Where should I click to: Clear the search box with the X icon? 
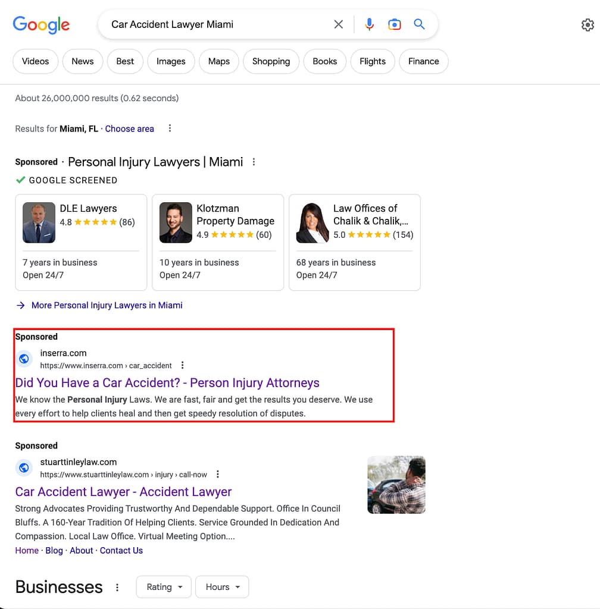(339, 24)
